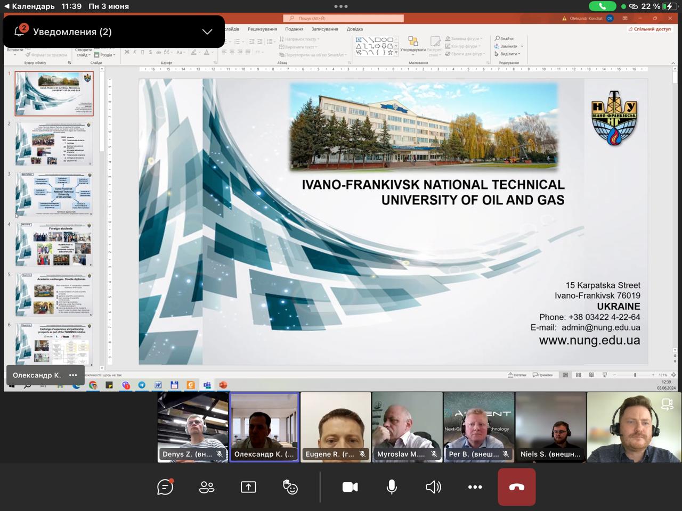Screen dimensions: 682x511
Task: Open the Довідка ribbon tab
Action: (x=354, y=29)
